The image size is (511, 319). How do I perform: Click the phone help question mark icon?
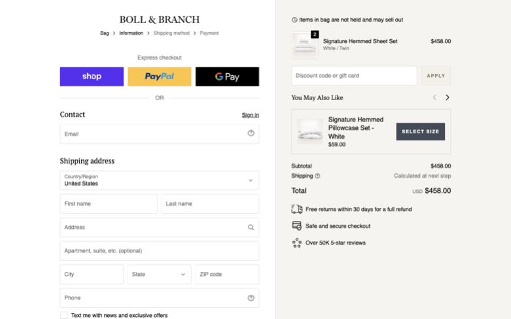tap(251, 298)
